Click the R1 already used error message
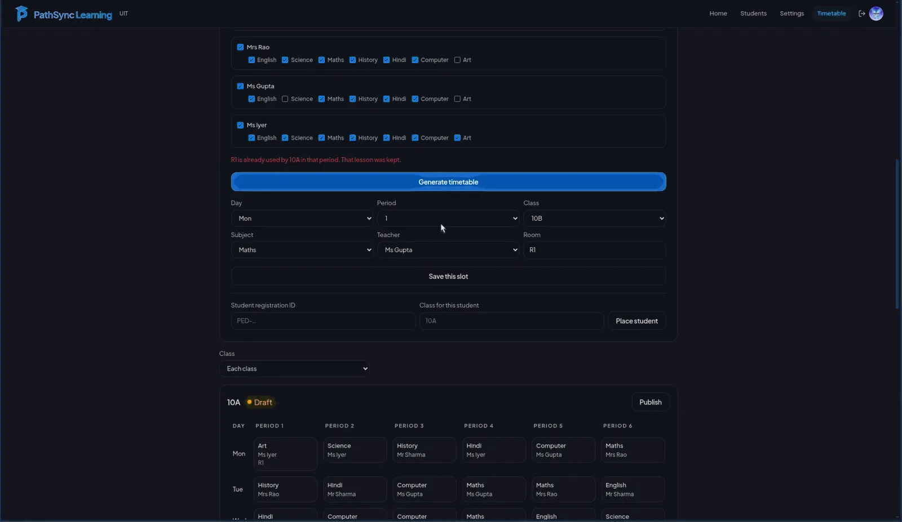902x522 pixels. point(316,160)
